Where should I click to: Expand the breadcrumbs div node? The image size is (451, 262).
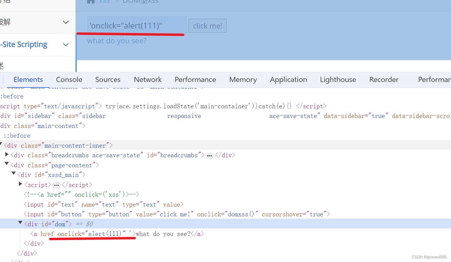pyautogui.click(x=7, y=155)
